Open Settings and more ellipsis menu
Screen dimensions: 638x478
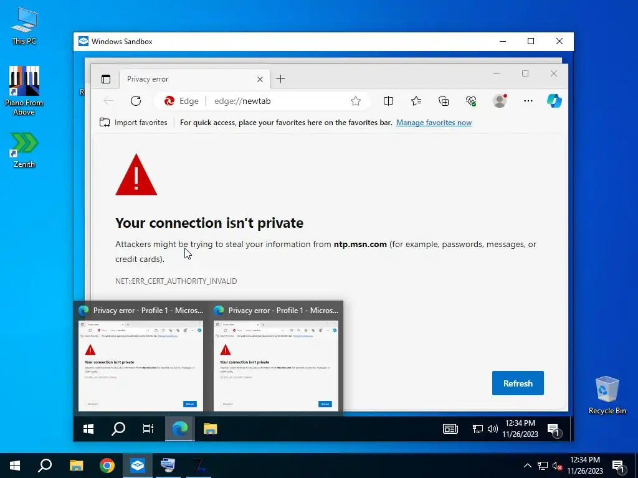coord(528,101)
